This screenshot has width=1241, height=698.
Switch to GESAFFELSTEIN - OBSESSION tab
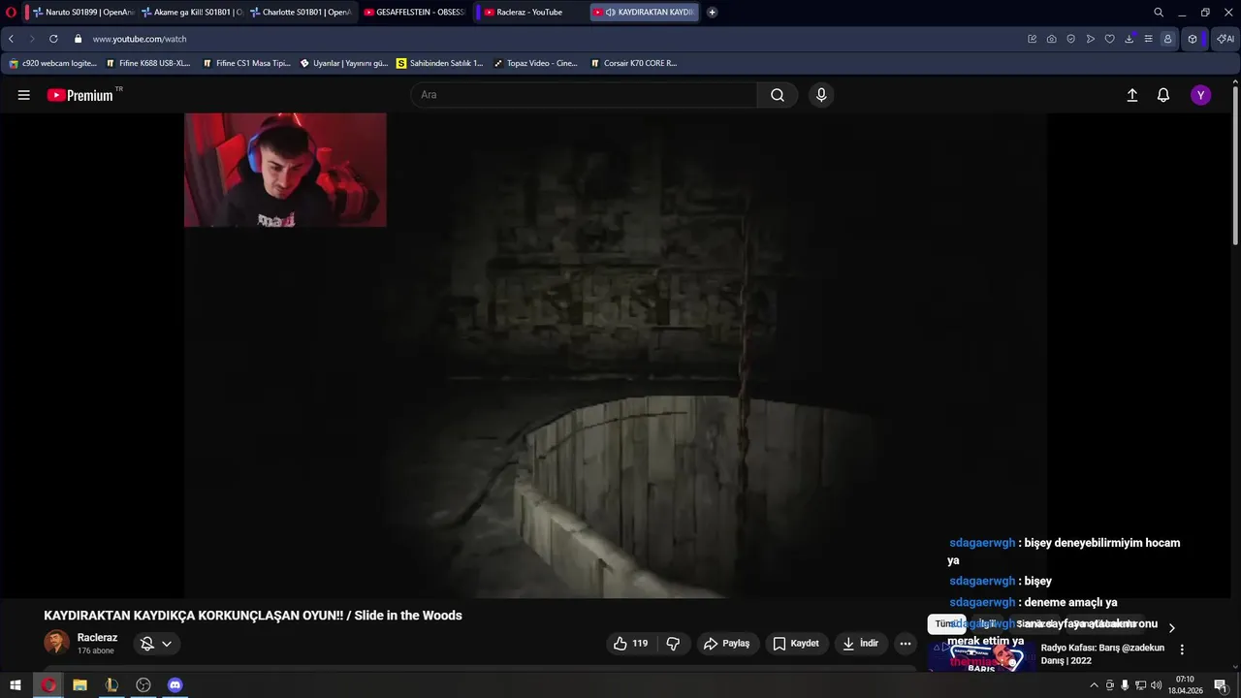click(414, 13)
